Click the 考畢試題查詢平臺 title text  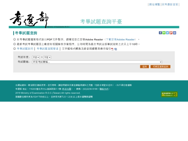click(101, 22)
